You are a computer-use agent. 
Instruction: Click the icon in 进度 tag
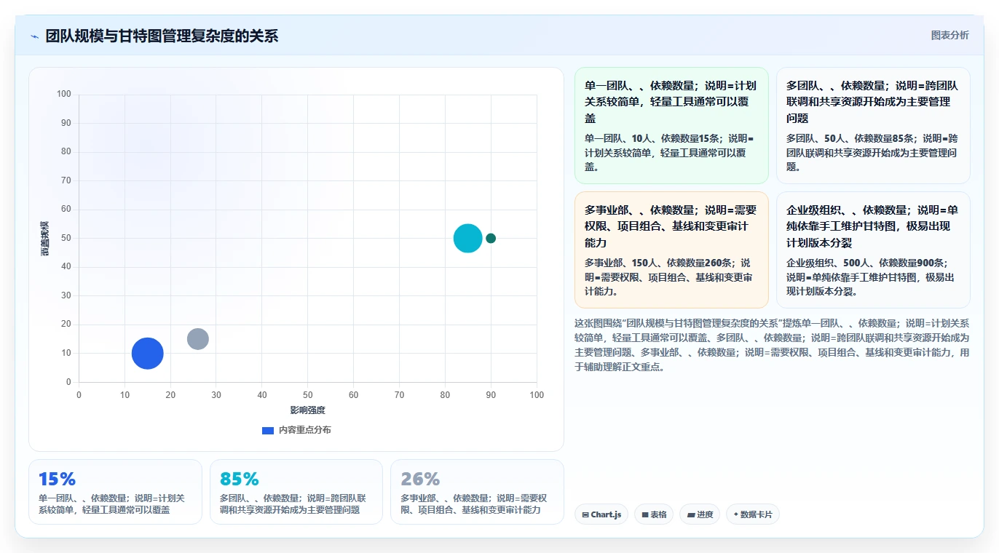(691, 514)
